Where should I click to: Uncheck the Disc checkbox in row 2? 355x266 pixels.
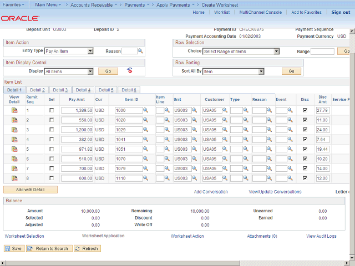(305, 120)
